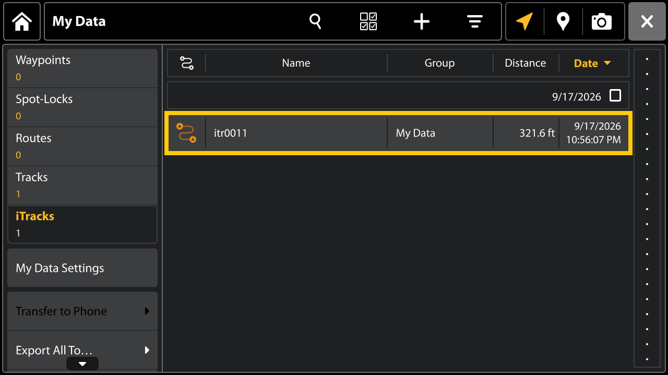668x375 pixels.
Task: Select the iTracks category
Action: (82, 224)
